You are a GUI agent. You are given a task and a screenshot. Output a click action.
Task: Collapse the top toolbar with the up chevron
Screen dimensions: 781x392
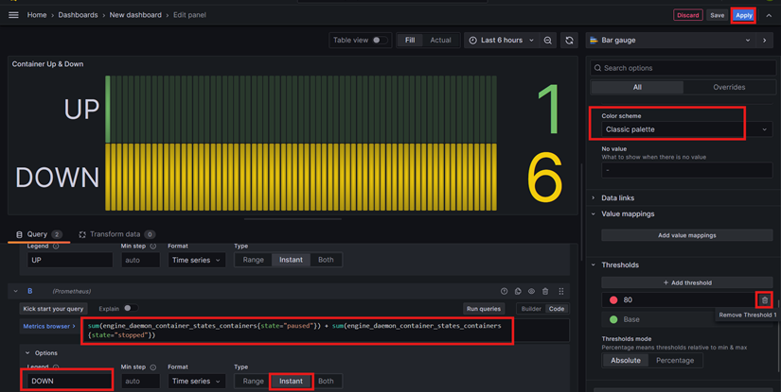point(769,15)
